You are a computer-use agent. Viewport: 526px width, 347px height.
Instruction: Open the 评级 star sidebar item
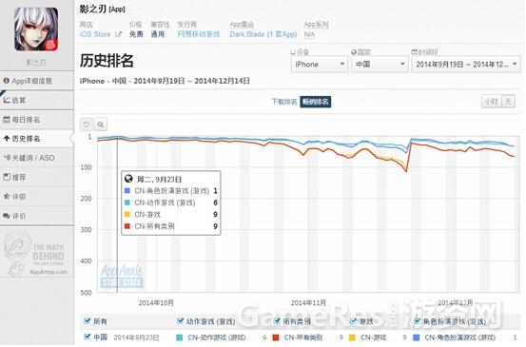point(36,196)
